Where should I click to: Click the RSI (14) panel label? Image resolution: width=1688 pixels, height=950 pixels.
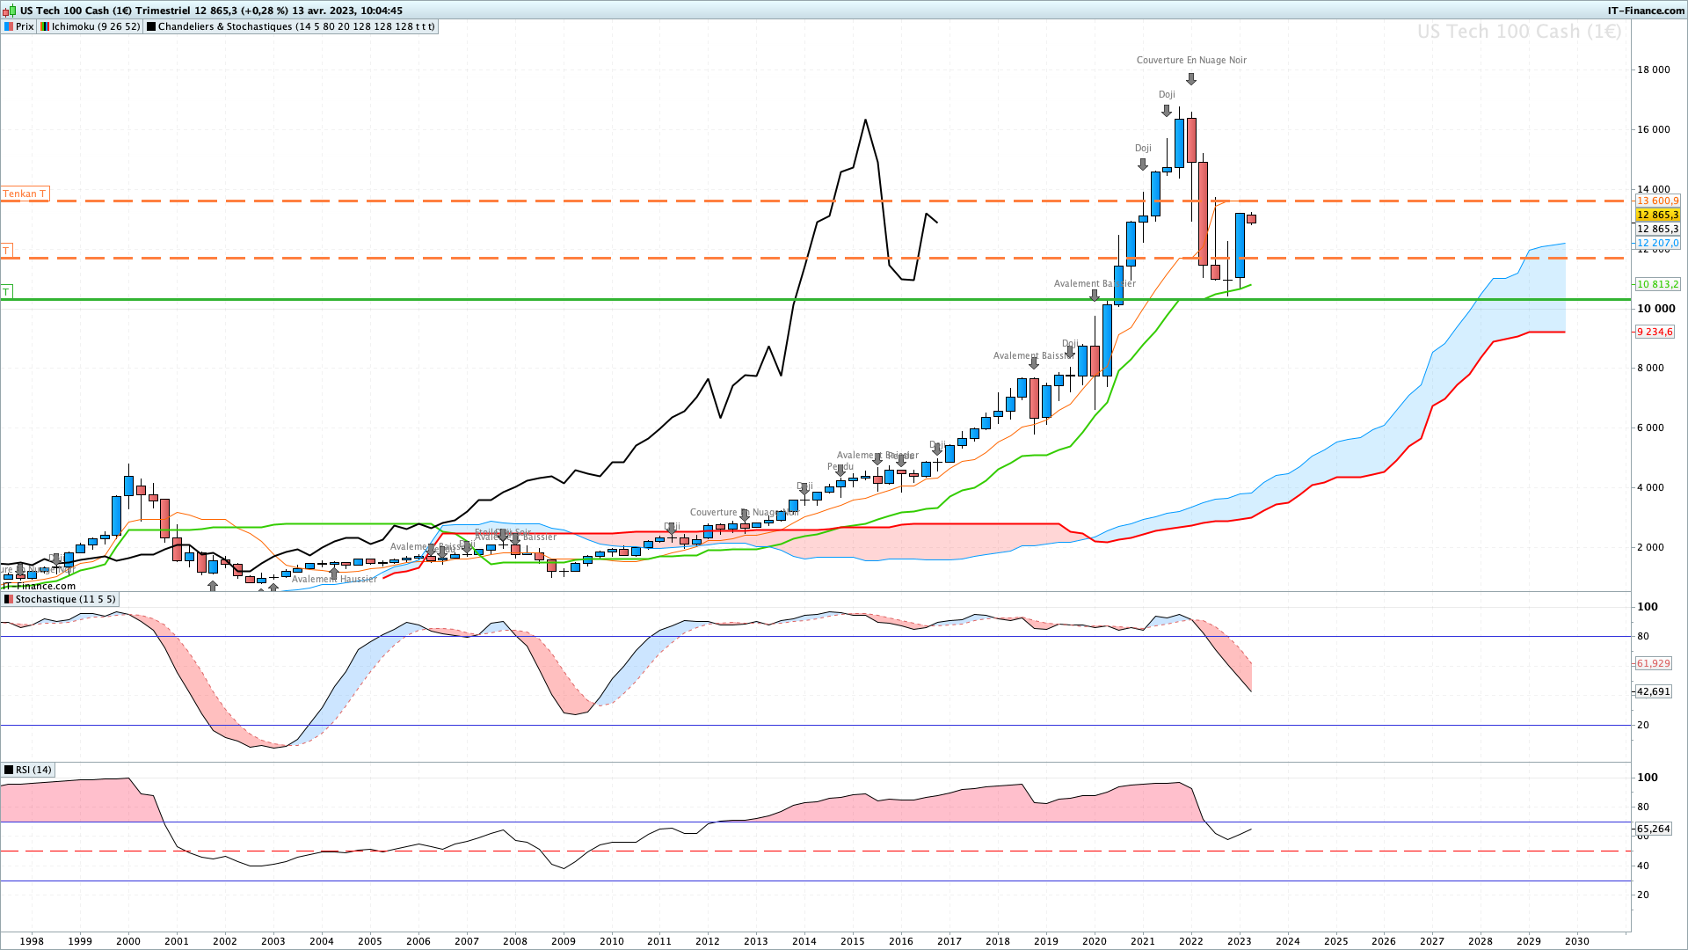pyautogui.click(x=33, y=770)
